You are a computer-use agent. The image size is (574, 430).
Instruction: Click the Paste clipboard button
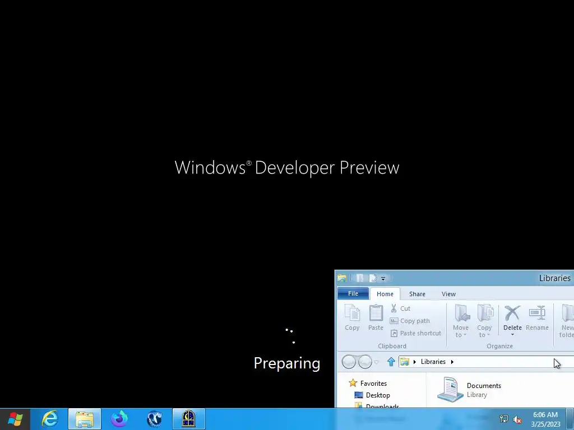coord(376,318)
